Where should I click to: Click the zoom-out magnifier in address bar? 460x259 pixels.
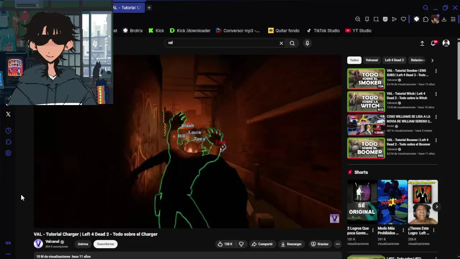coord(358,19)
